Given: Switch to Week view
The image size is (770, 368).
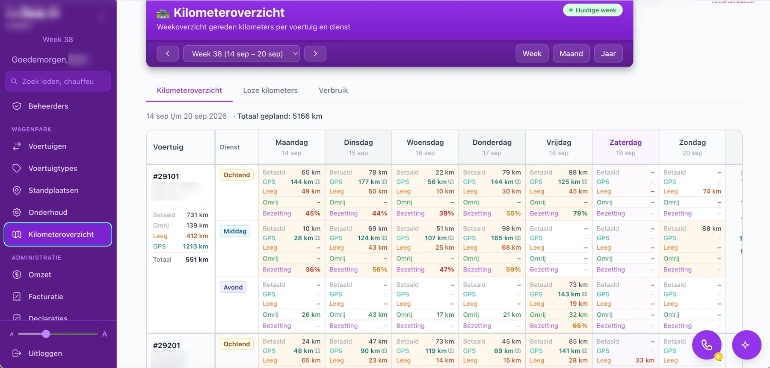Looking at the screenshot, I should [532, 54].
